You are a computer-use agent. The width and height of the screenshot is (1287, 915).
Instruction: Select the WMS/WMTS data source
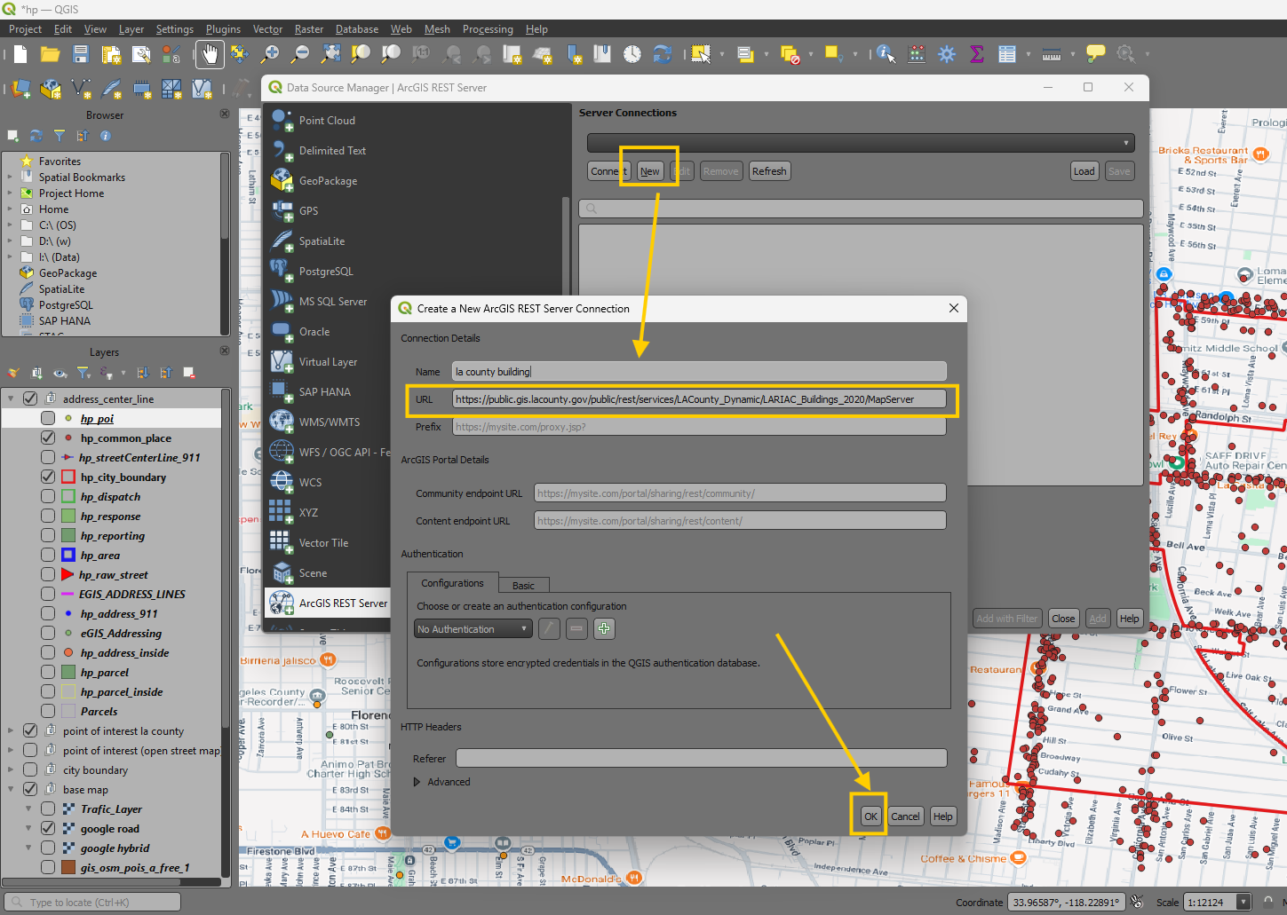point(329,422)
